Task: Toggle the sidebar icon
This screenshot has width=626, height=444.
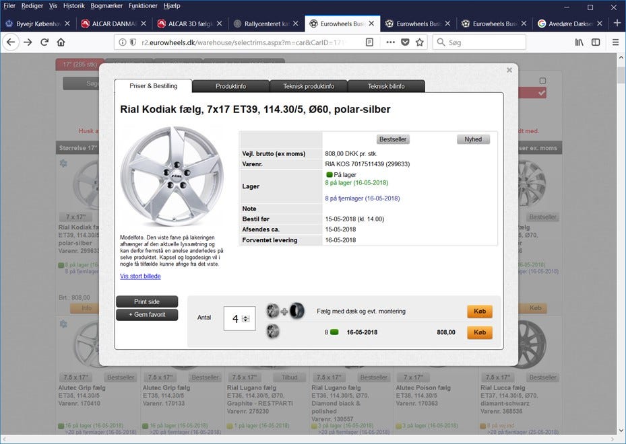Action: [x=596, y=42]
